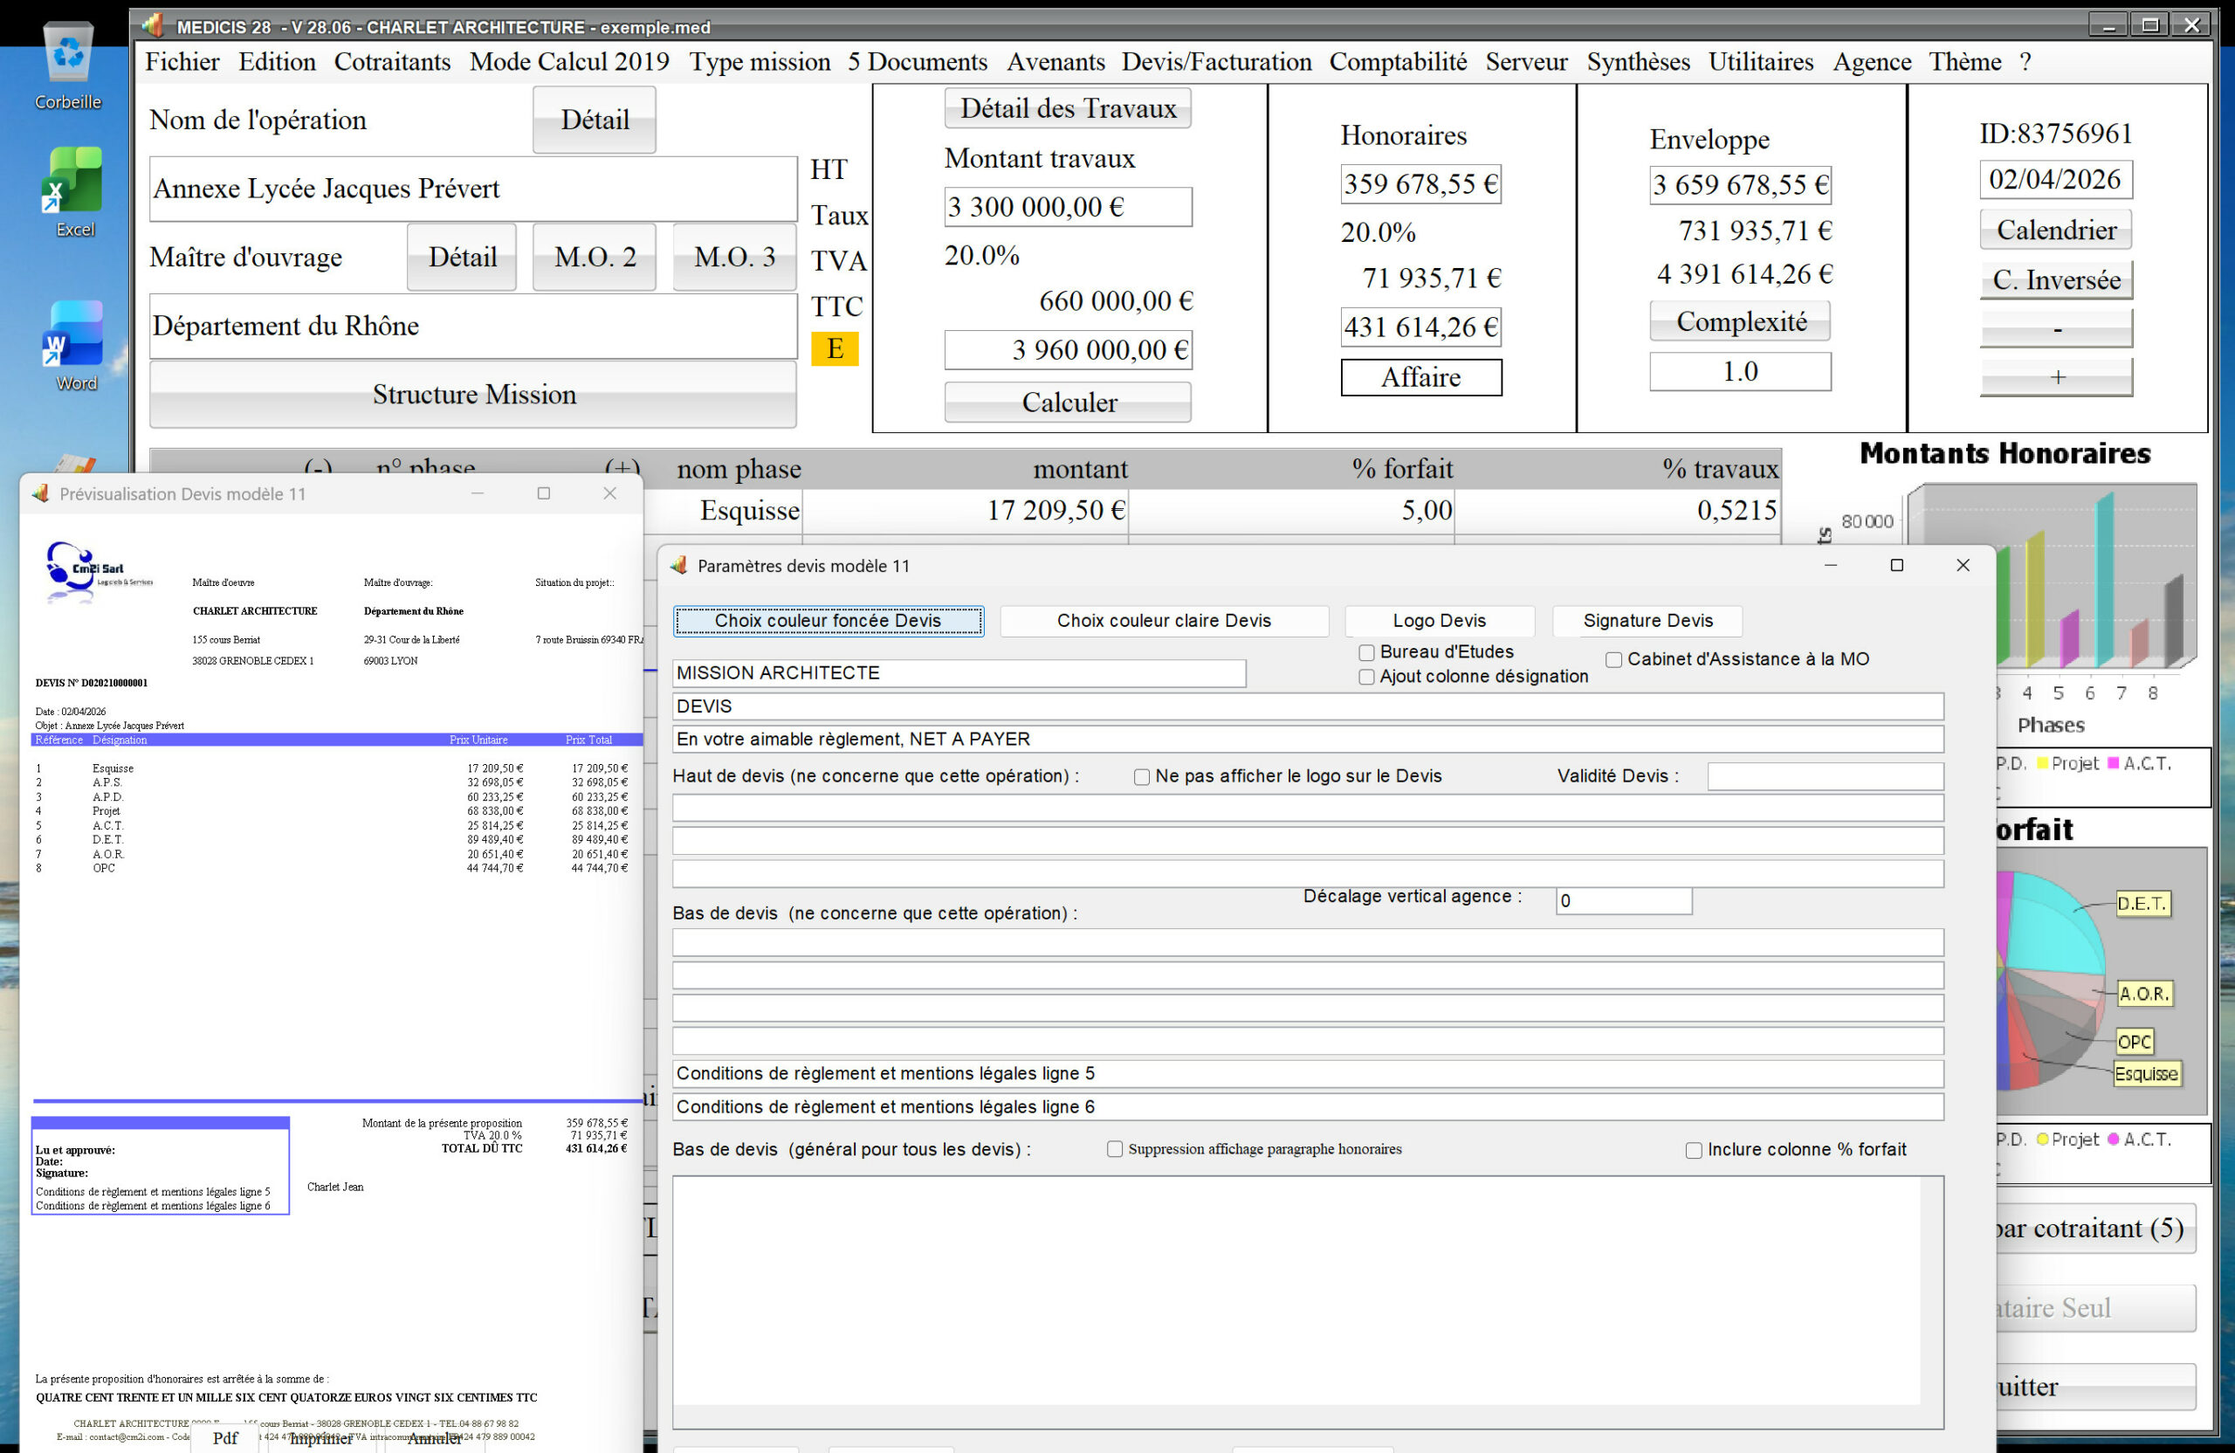Click the minus button under C. Inversée
Viewport: 2235px width, 1453px height.
2056,328
